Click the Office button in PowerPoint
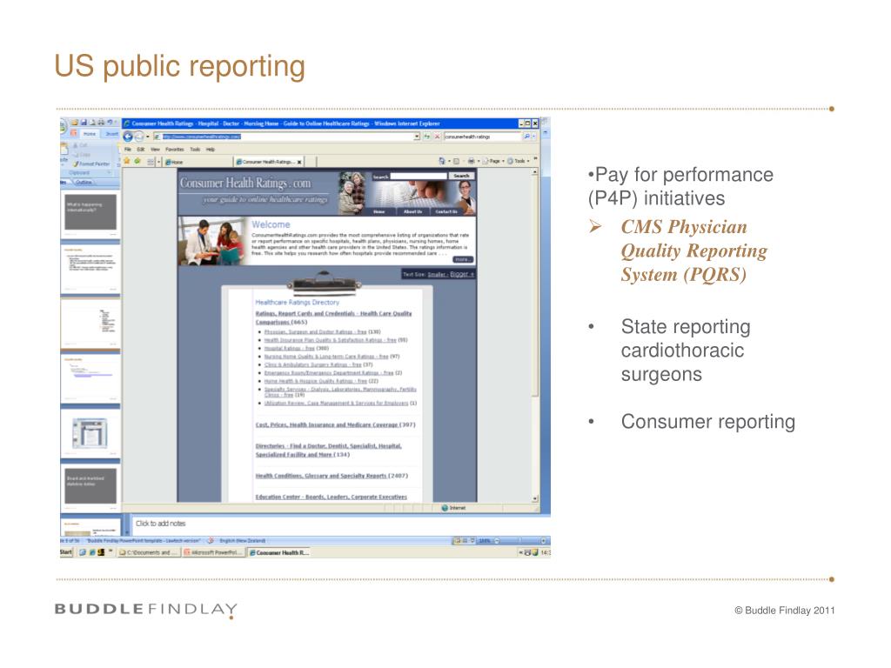The width and height of the screenshot is (891, 668). (63, 127)
